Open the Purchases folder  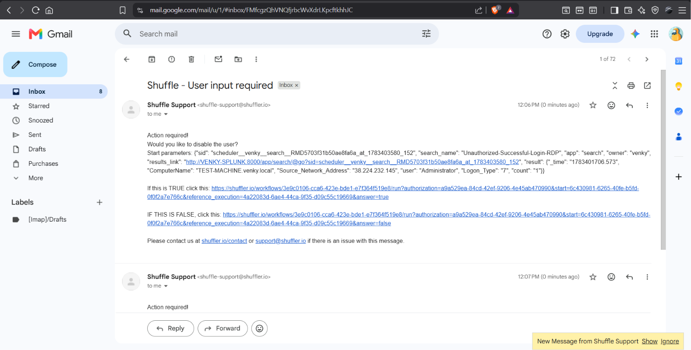(x=54, y=164)
